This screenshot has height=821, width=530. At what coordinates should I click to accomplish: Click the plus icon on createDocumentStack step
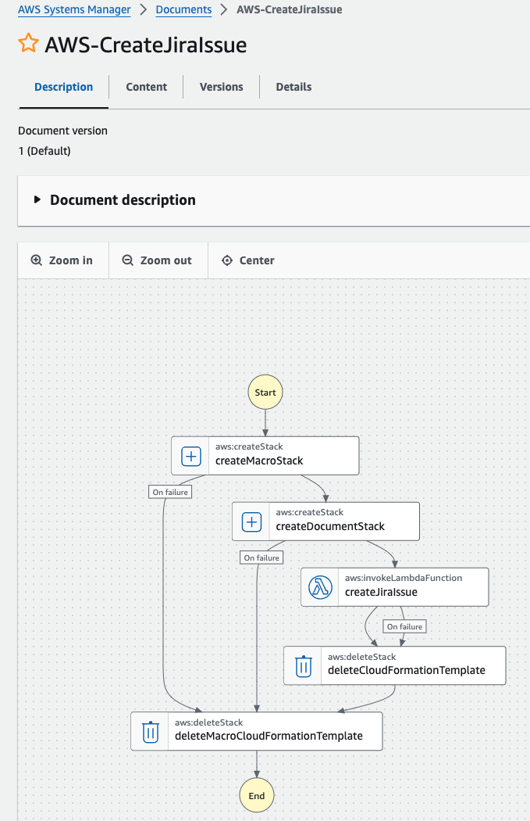tap(252, 522)
